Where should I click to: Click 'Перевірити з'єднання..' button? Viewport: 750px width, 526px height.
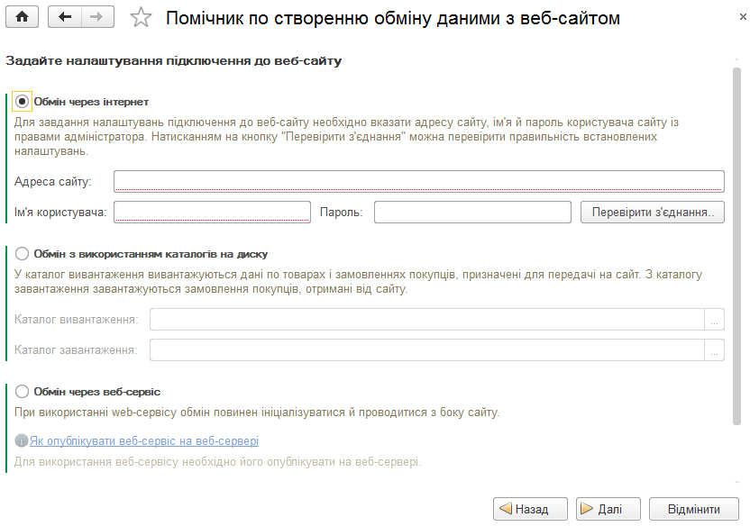tap(653, 213)
